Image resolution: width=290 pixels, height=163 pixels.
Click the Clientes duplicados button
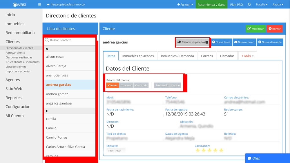(193, 42)
